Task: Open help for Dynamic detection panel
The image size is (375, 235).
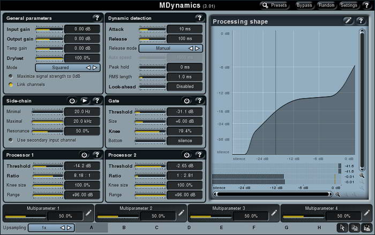Action: [x=199, y=18]
